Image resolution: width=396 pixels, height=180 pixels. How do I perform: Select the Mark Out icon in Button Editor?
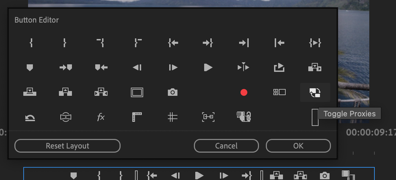(x=65, y=43)
